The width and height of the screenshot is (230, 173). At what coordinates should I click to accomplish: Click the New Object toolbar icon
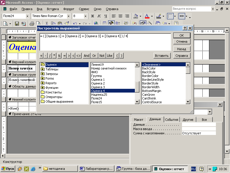click(164, 23)
